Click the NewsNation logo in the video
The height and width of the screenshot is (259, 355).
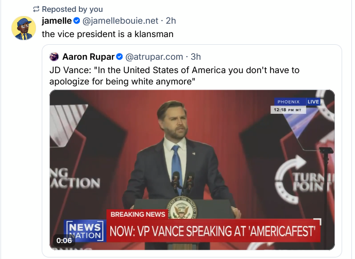coord(84,231)
